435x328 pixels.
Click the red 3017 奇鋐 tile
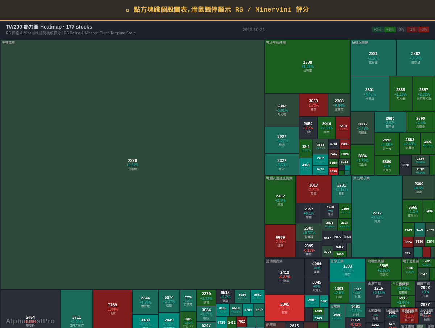coord(314,189)
